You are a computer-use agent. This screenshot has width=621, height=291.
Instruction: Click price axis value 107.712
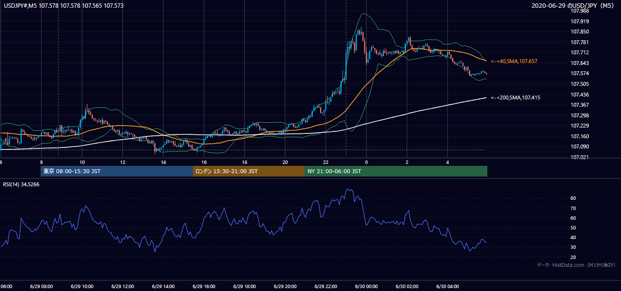coord(580,52)
